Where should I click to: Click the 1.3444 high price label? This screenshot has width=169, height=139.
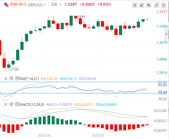[x=80, y=17]
